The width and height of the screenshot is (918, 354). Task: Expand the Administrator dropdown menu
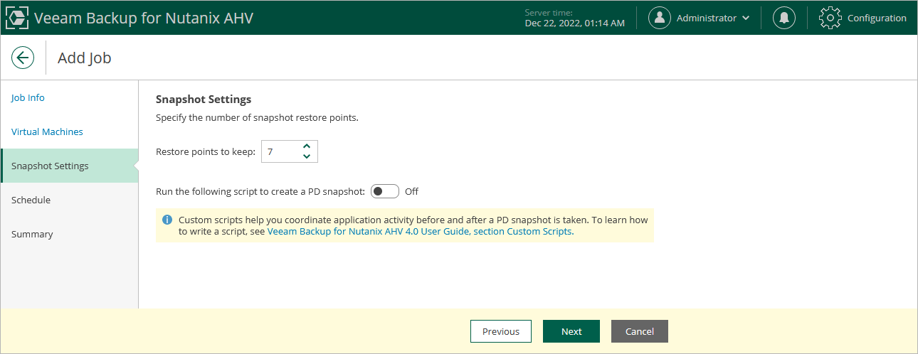pyautogui.click(x=745, y=18)
